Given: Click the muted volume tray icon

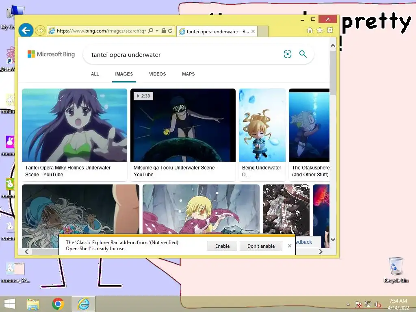Looking at the screenshot, I should [378, 304].
